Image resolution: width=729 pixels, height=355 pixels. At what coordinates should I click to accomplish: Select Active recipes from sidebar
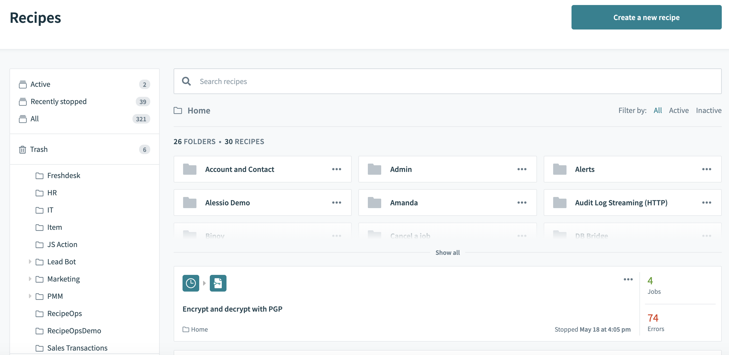pyautogui.click(x=40, y=84)
